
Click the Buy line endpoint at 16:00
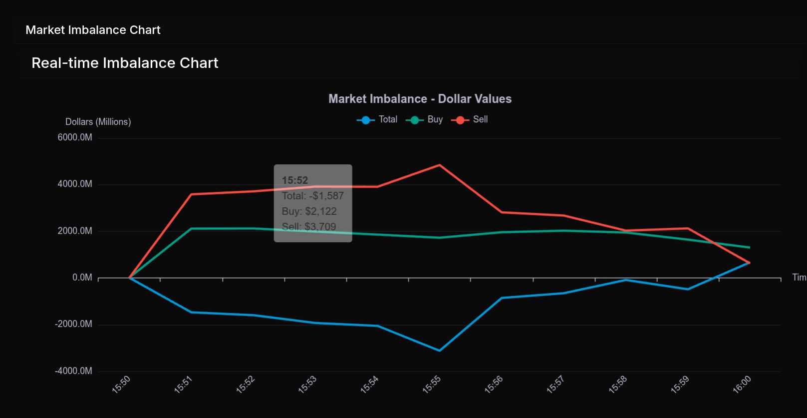(749, 247)
